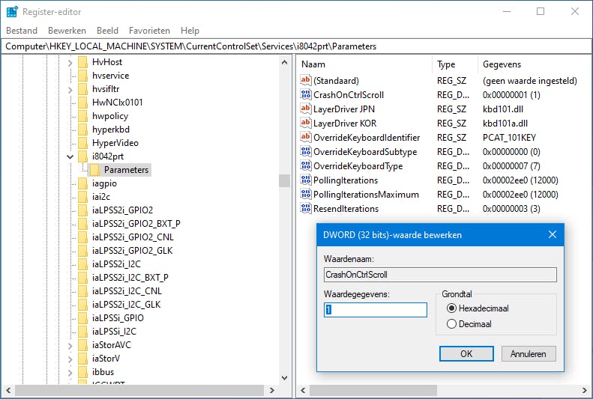The height and width of the screenshot is (399, 593).
Task: Select the i8042prt folder icon
Action: 82,156
